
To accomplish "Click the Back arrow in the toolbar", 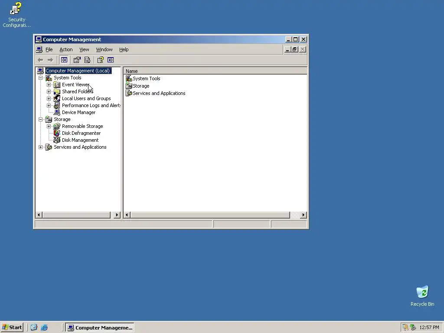I will (x=40, y=60).
